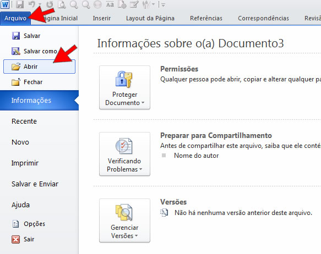Click the 'Antes de compartilhar este arquivo' text
Viewport: 321px width, 254px height.
pos(241,146)
